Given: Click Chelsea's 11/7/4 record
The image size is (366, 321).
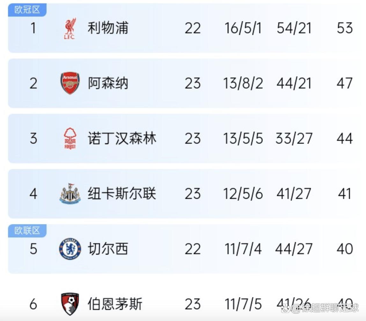Looking at the screenshot, I should coord(243,249).
